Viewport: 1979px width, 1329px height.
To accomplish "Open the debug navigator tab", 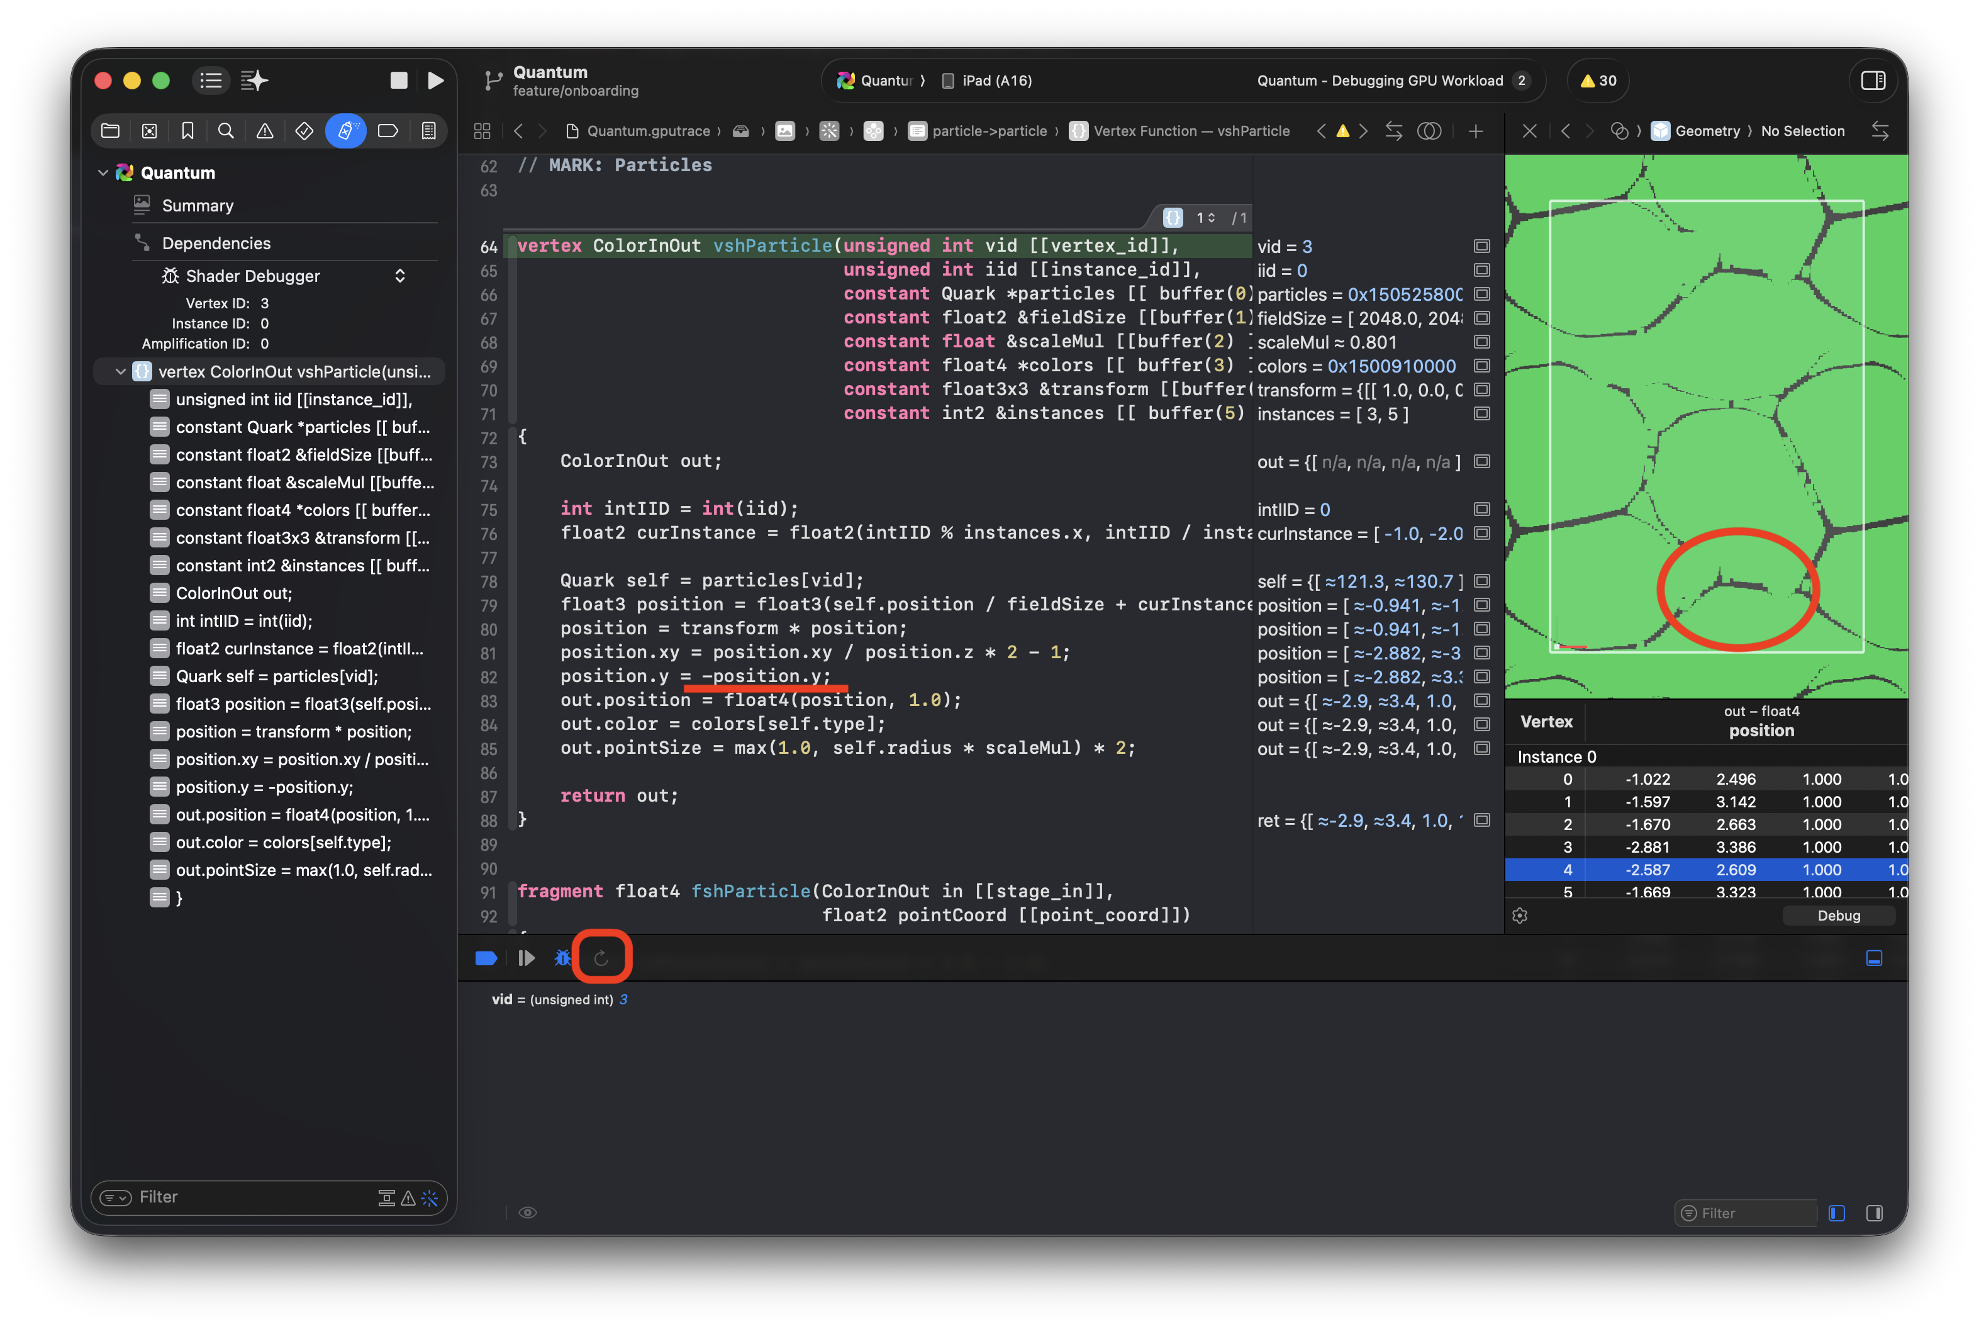I will click(345, 130).
